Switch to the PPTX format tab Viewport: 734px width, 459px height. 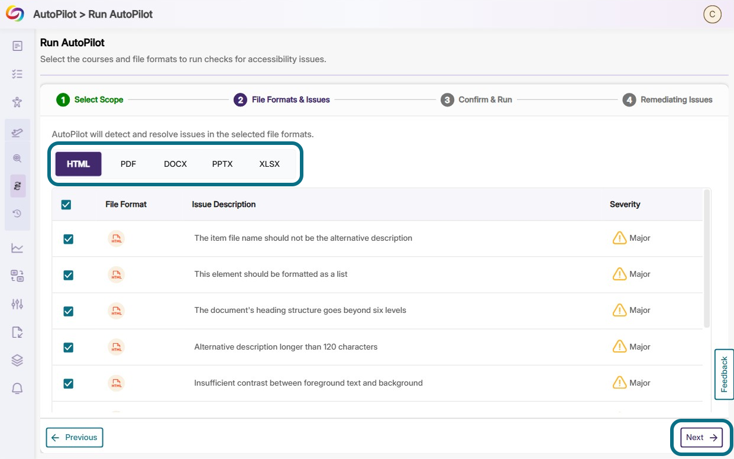[x=222, y=164]
